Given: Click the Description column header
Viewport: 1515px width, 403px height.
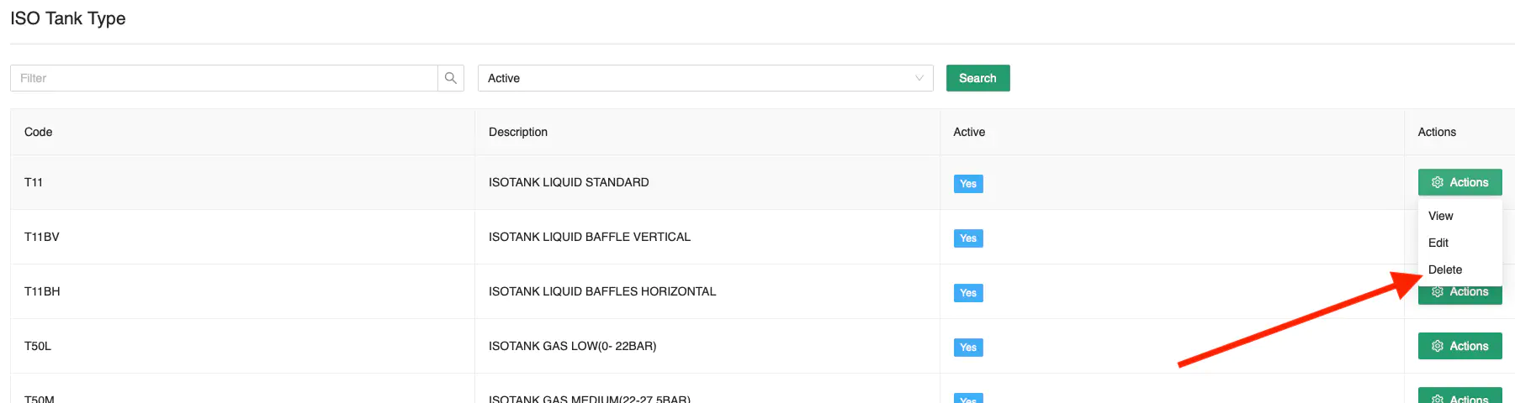Looking at the screenshot, I should [x=518, y=132].
